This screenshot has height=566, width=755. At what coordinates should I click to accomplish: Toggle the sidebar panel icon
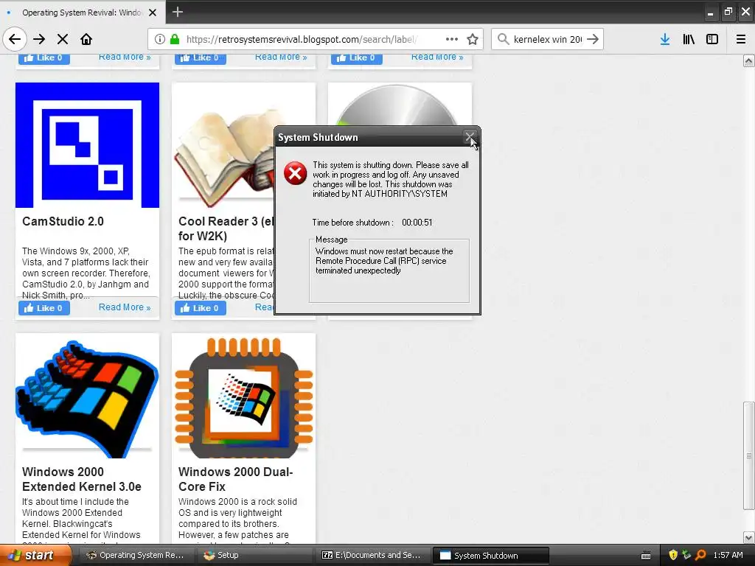point(712,39)
